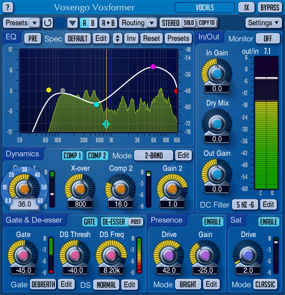Click the Gain 2 knob
285x295 pixels.
click(172, 189)
